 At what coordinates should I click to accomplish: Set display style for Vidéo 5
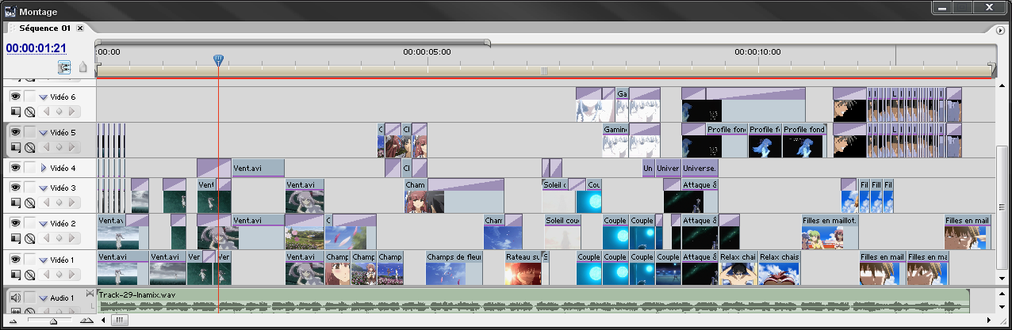tap(15, 147)
